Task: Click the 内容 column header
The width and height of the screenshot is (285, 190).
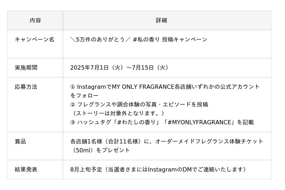Action: pos(35,20)
